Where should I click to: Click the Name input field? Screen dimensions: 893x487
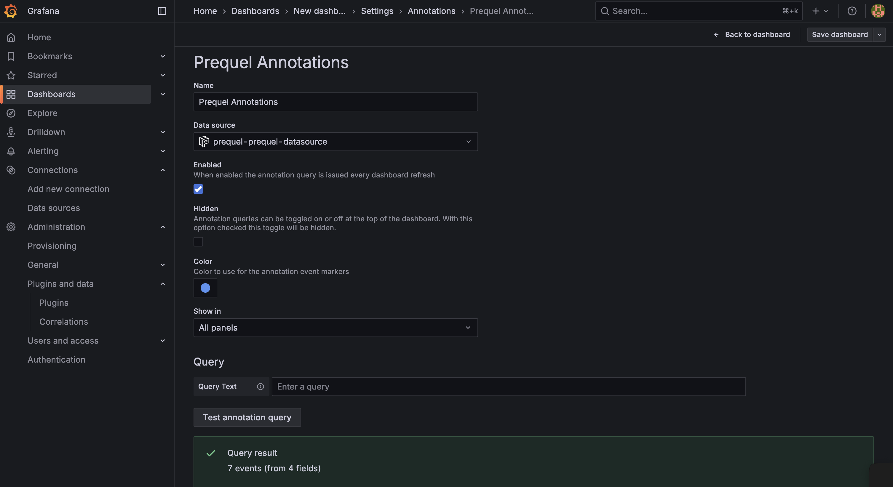coord(336,102)
